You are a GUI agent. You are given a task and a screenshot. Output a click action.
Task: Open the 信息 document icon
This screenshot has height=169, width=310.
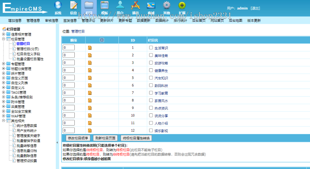point(74,5)
